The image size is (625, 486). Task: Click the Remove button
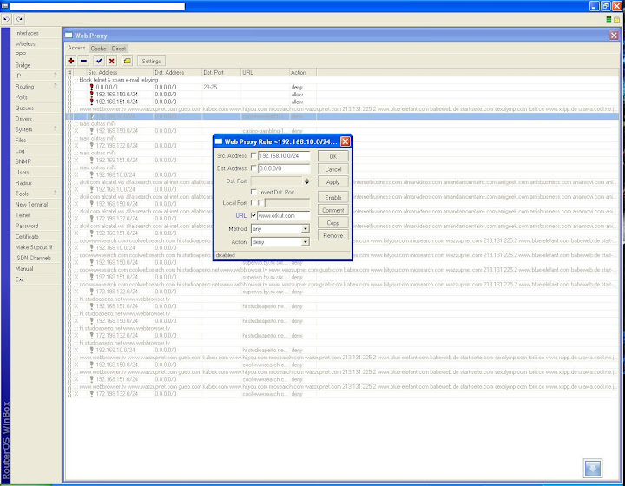tap(333, 235)
